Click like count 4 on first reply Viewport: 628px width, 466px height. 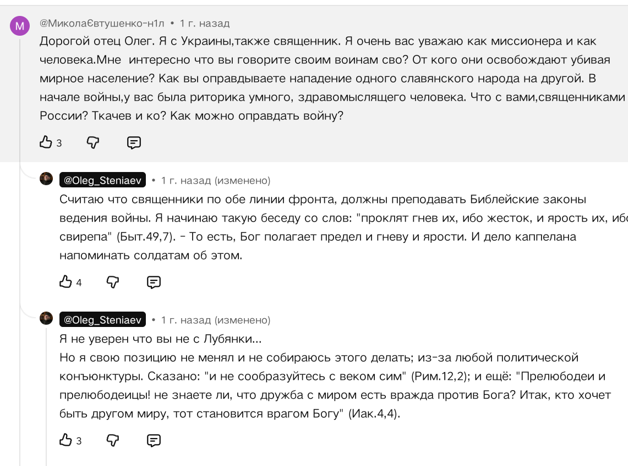(x=79, y=283)
